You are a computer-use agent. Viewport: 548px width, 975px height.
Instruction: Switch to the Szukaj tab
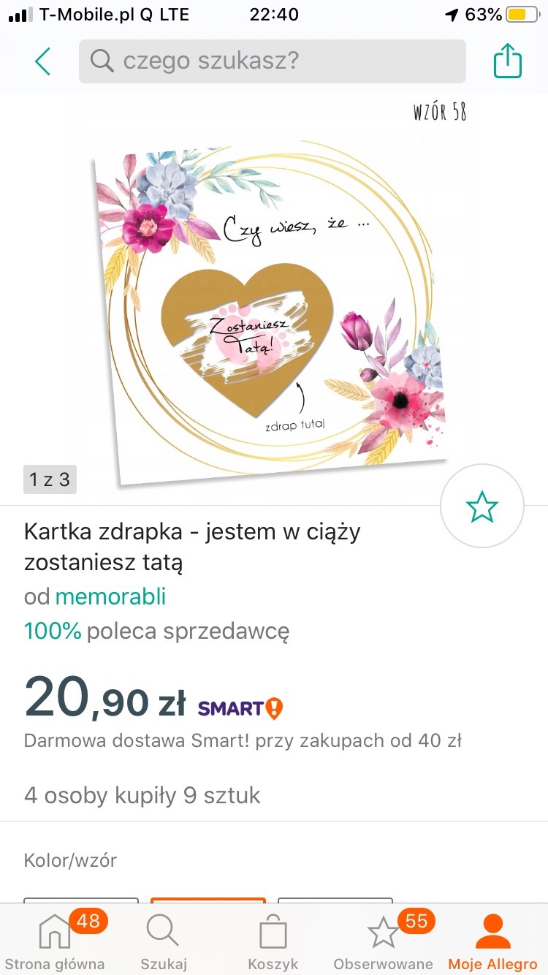pos(164,941)
